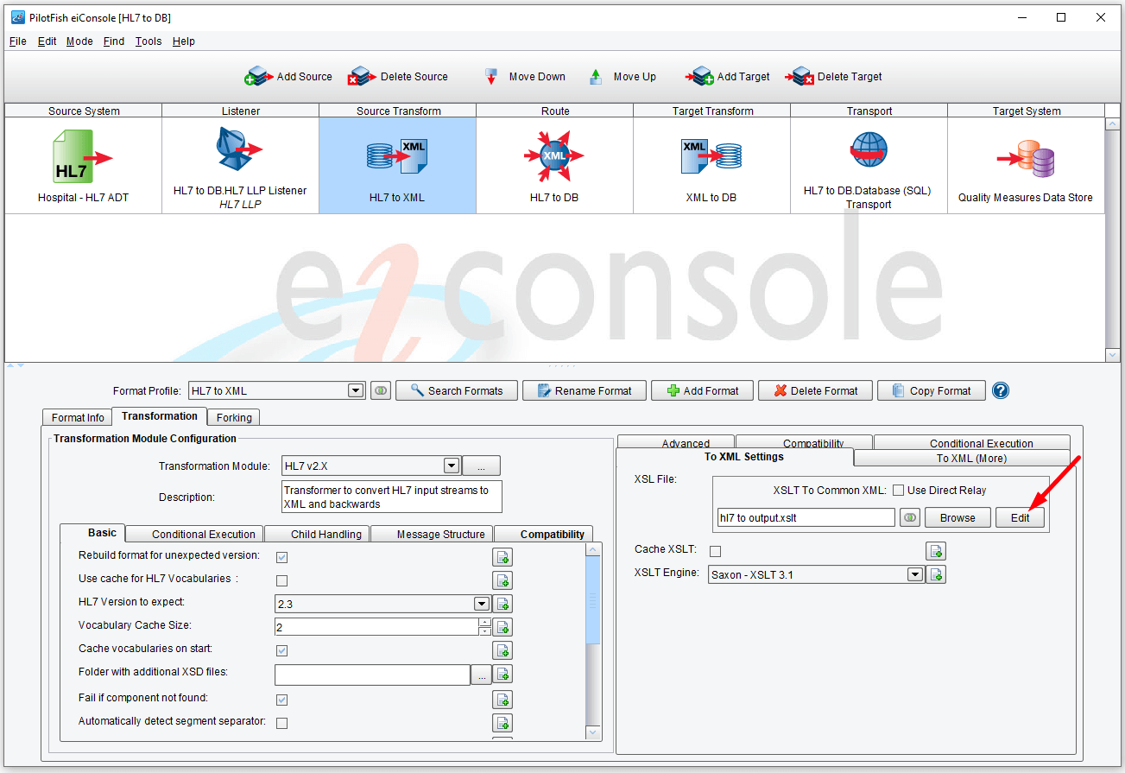1125x773 pixels.
Task: Click the add-property icon for Rebuild format row
Action: pyautogui.click(x=502, y=557)
